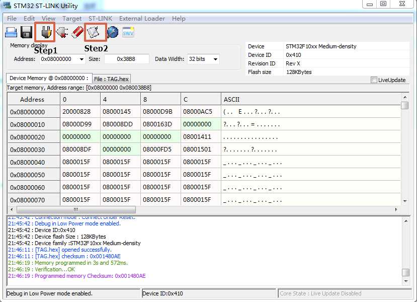Click Flash size value '128KBytes'

click(299, 72)
